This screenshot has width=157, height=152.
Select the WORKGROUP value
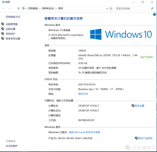86,120
